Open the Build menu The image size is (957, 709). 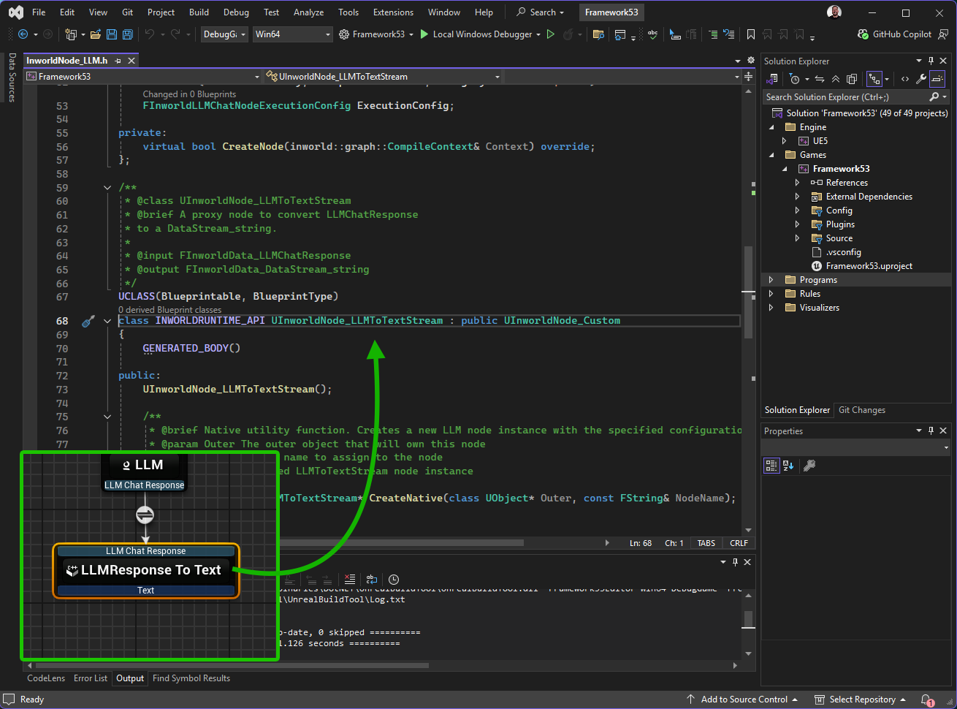click(x=199, y=12)
